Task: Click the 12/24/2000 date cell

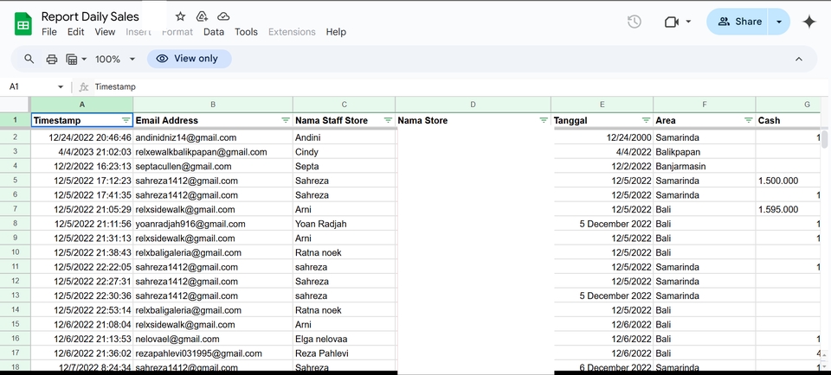Action: coord(602,137)
